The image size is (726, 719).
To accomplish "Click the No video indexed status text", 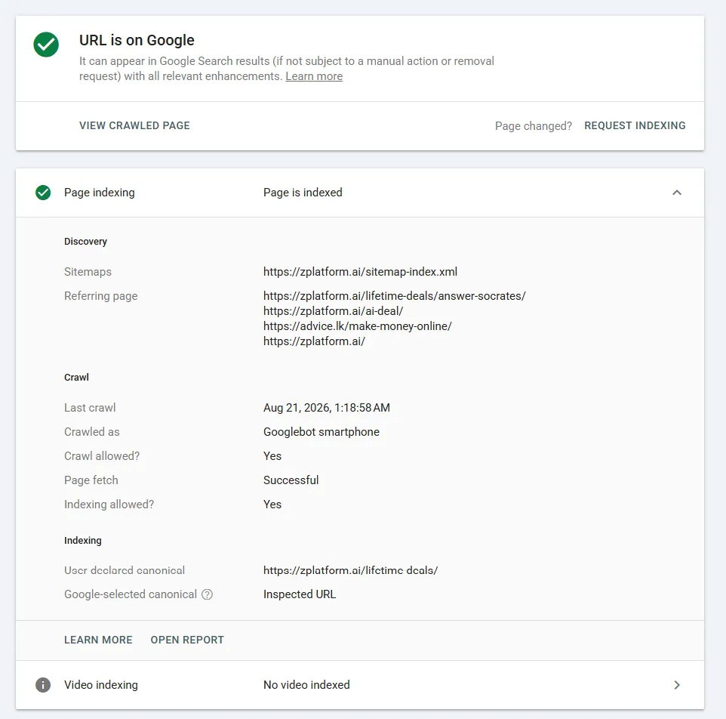I will [x=306, y=685].
